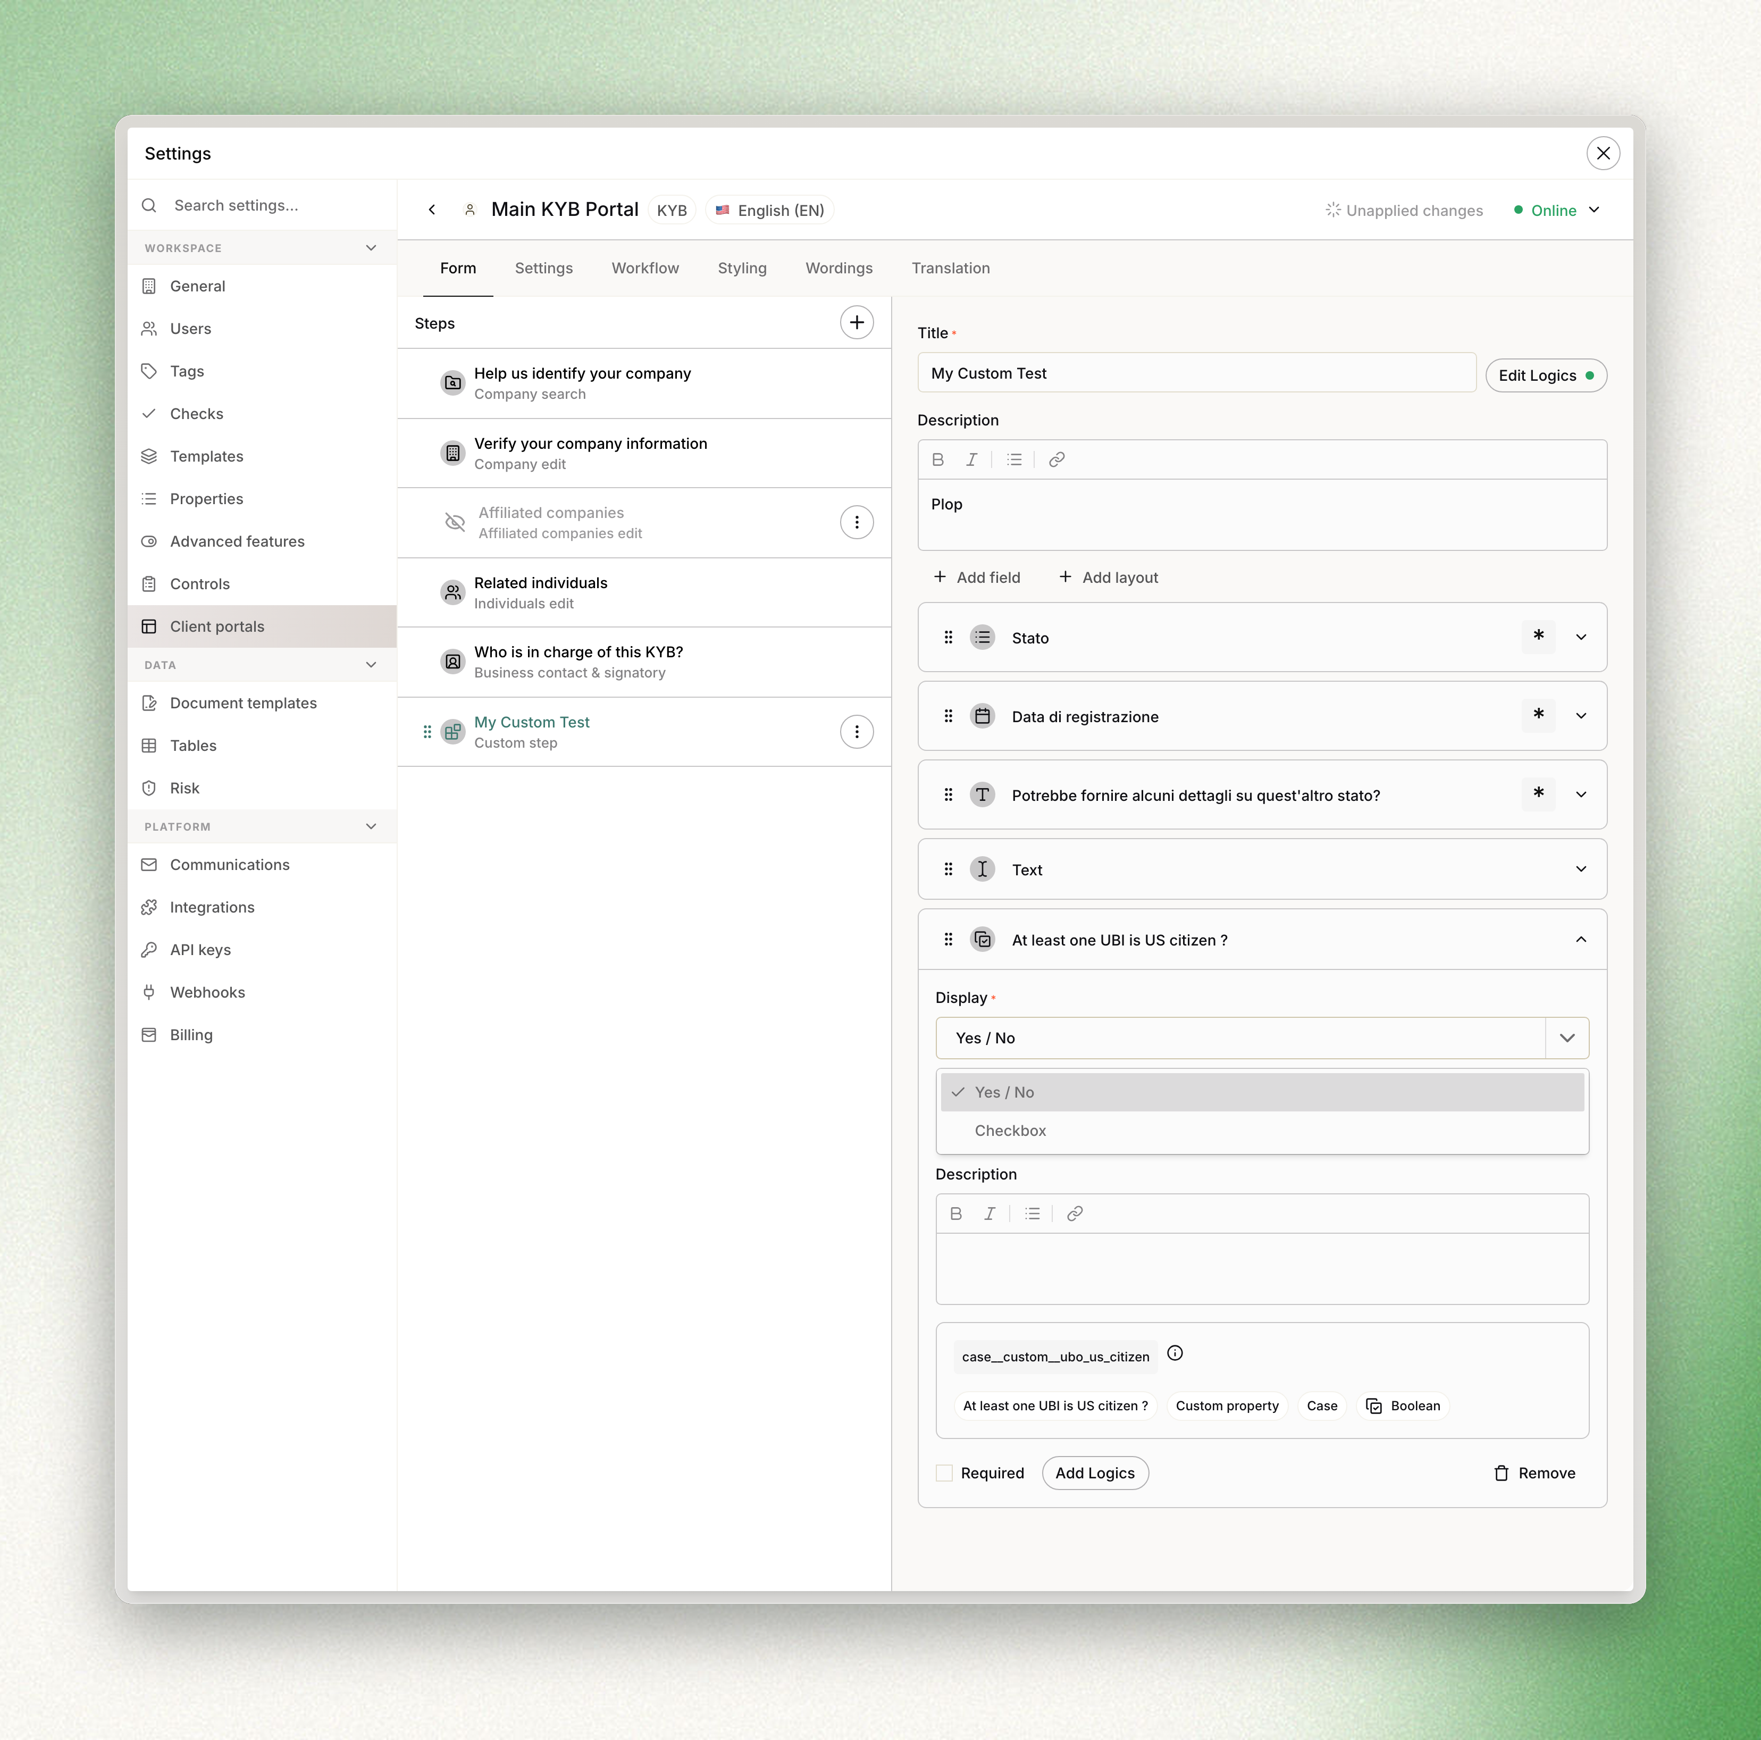Toggle the required asterisk on Potrebbe fornire field
This screenshot has width=1761, height=1740.
(1539, 795)
